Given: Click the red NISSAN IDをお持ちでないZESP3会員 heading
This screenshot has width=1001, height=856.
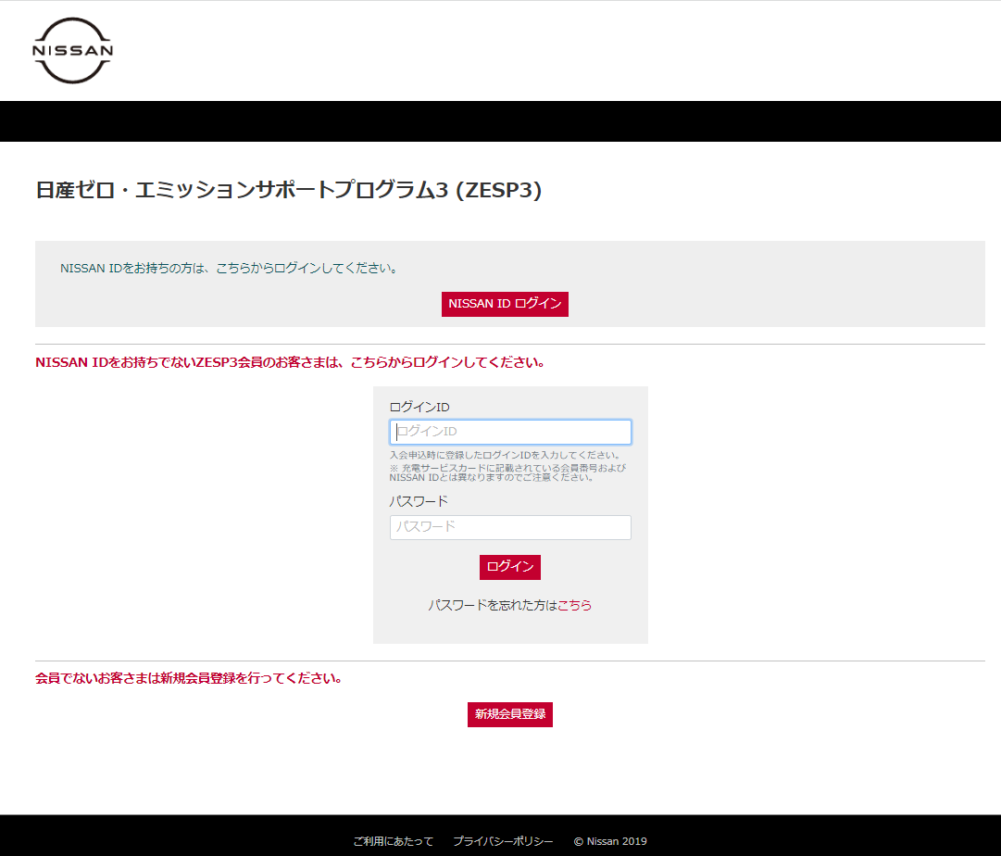Looking at the screenshot, I should pos(290,362).
